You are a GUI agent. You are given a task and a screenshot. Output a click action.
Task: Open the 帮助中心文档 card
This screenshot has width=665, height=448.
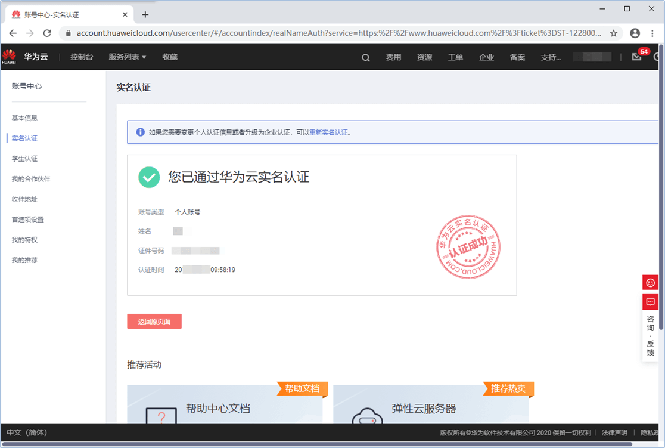(225, 404)
